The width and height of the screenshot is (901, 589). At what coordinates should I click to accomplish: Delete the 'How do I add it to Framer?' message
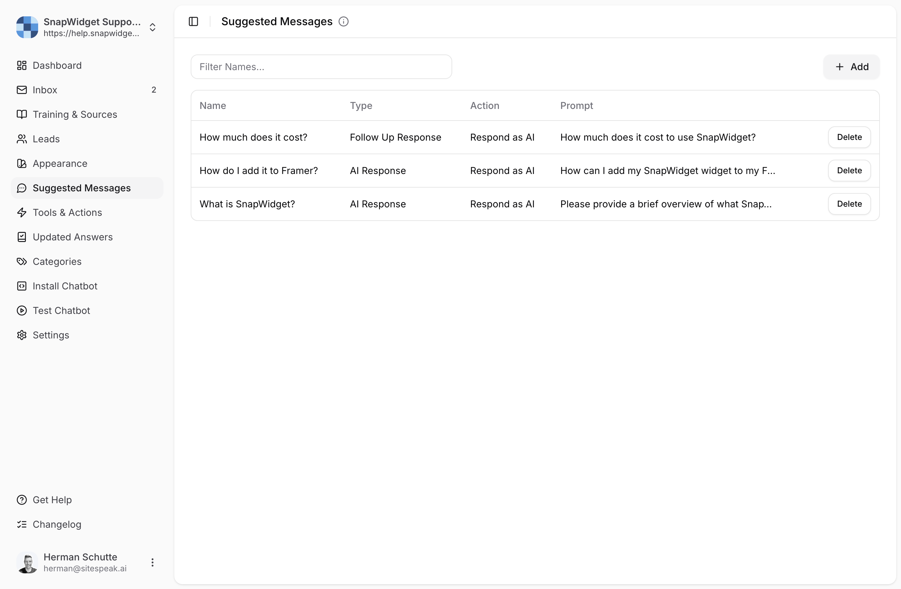(849, 170)
